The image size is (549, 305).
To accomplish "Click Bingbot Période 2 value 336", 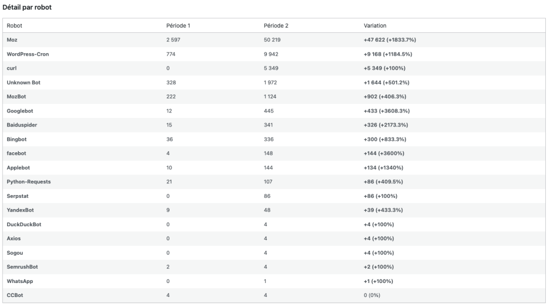I will click(269, 139).
